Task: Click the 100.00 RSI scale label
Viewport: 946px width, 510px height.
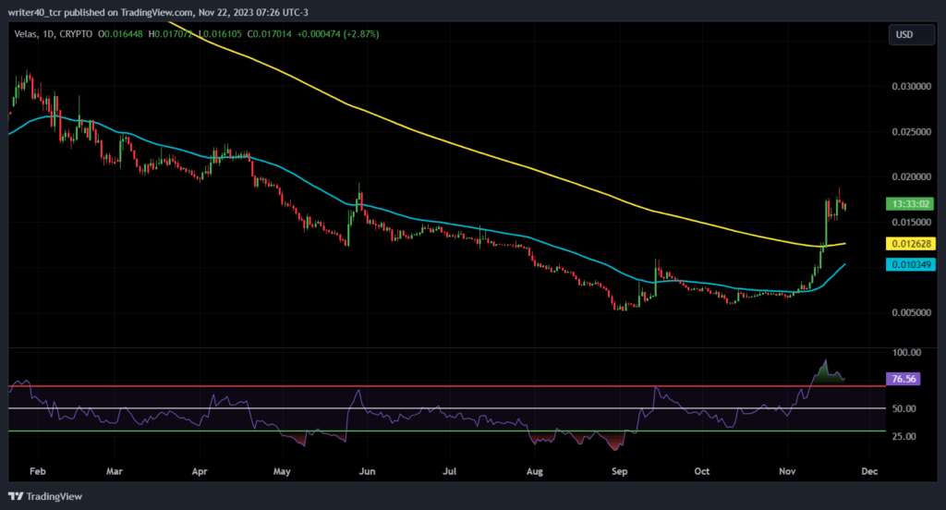Action: (906, 353)
